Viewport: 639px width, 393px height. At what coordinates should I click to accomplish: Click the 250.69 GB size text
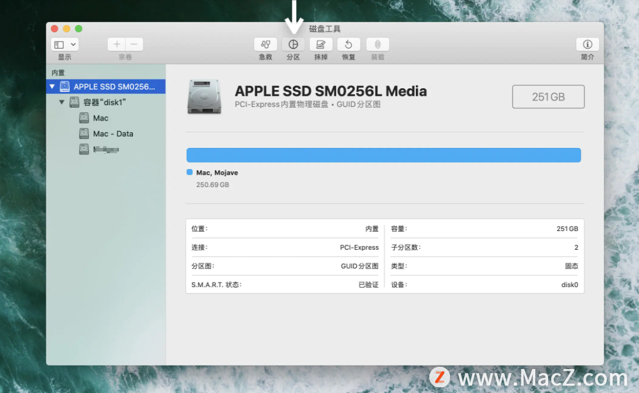click(x=213, y=185)
